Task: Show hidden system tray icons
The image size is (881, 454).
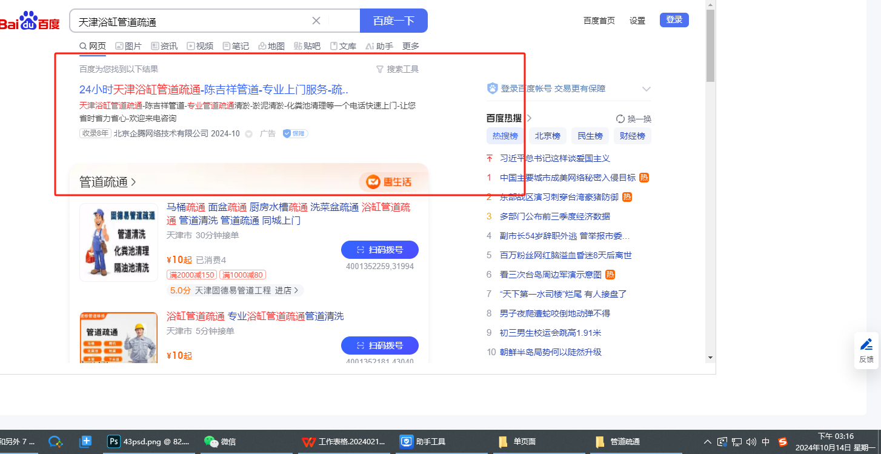Action: [707, 442]
